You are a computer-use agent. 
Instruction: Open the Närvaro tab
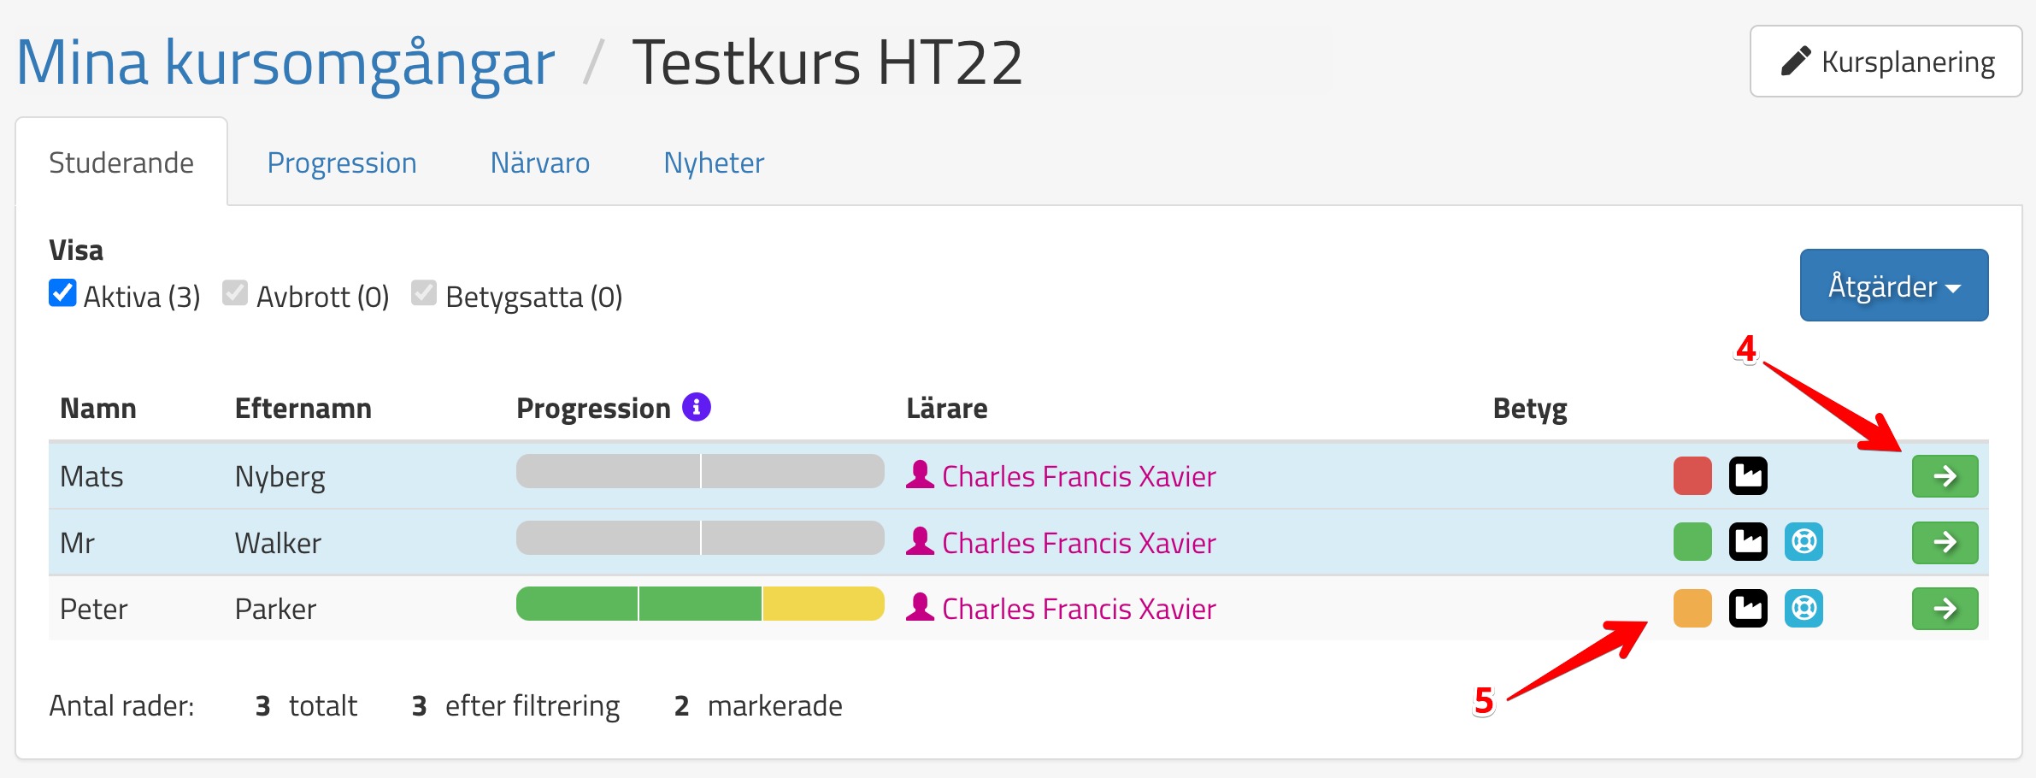[x=540, y=162]
